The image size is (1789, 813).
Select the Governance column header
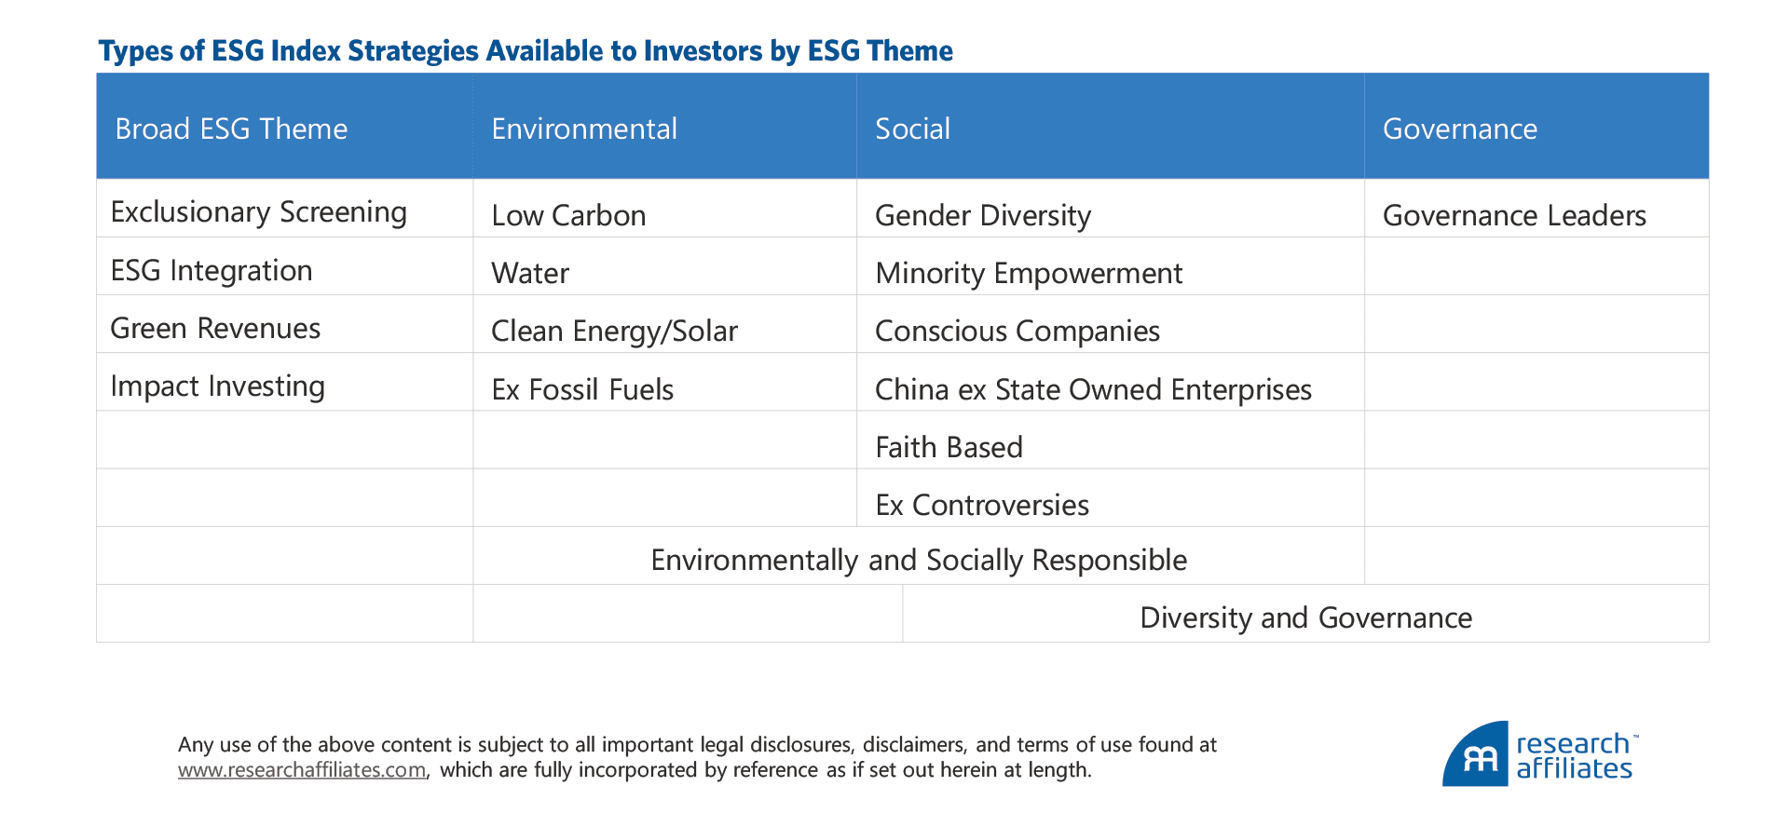pos(1459,129)
